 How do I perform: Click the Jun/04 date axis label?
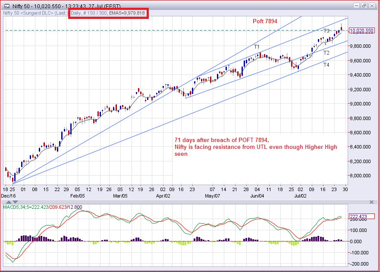257,196
